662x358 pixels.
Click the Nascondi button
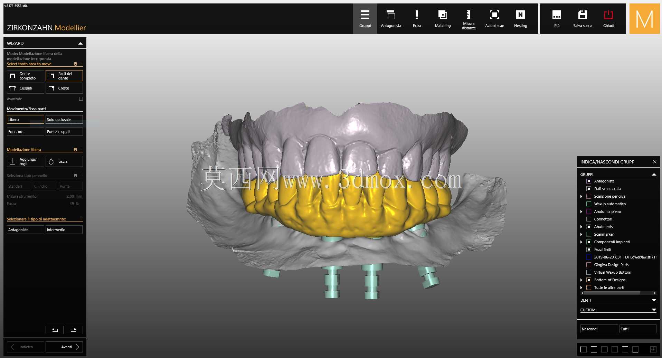point(599,329)
